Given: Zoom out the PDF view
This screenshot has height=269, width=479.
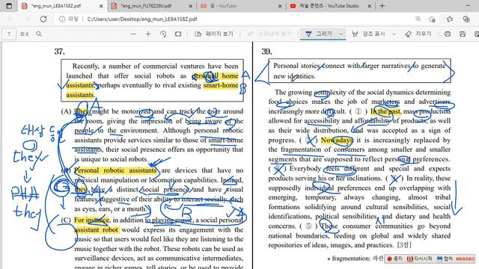Looking at the screenshot, I should click(x=133, y=34).
